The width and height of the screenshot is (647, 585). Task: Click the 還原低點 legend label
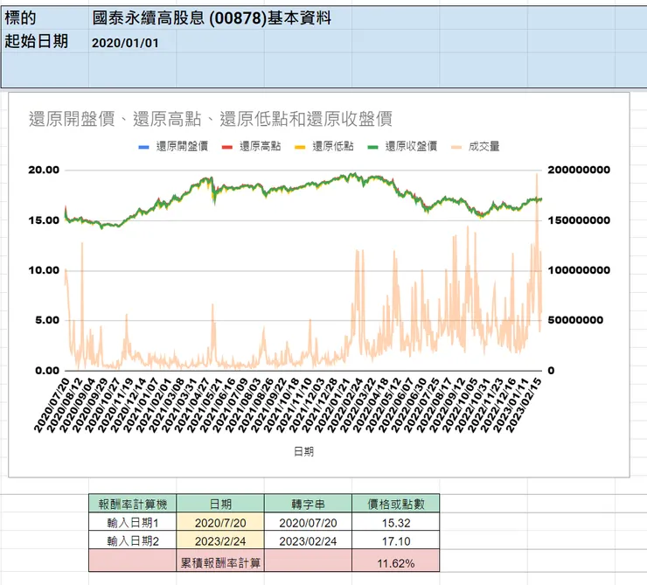click(333, 146)
